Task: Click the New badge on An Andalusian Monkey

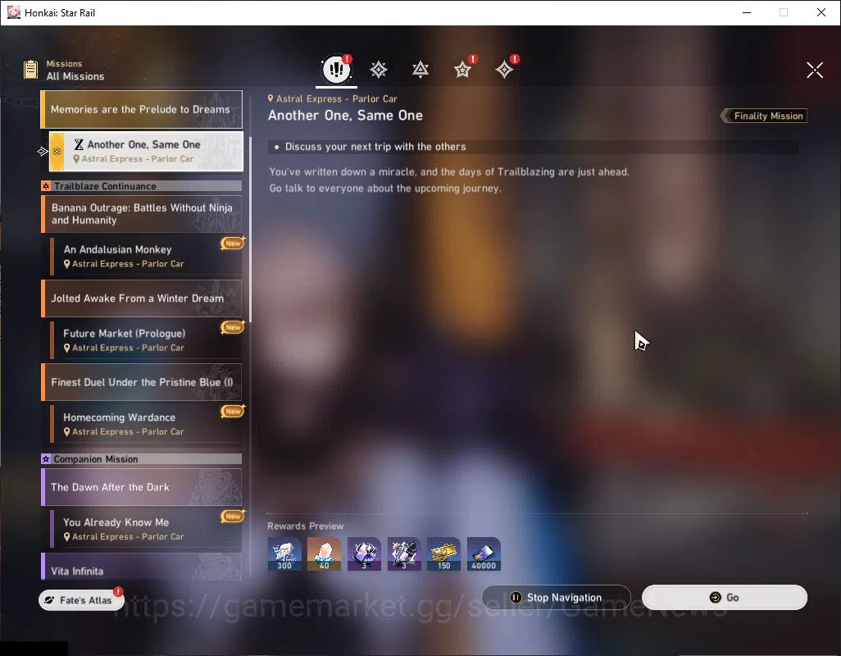Action: click(233, 244)
